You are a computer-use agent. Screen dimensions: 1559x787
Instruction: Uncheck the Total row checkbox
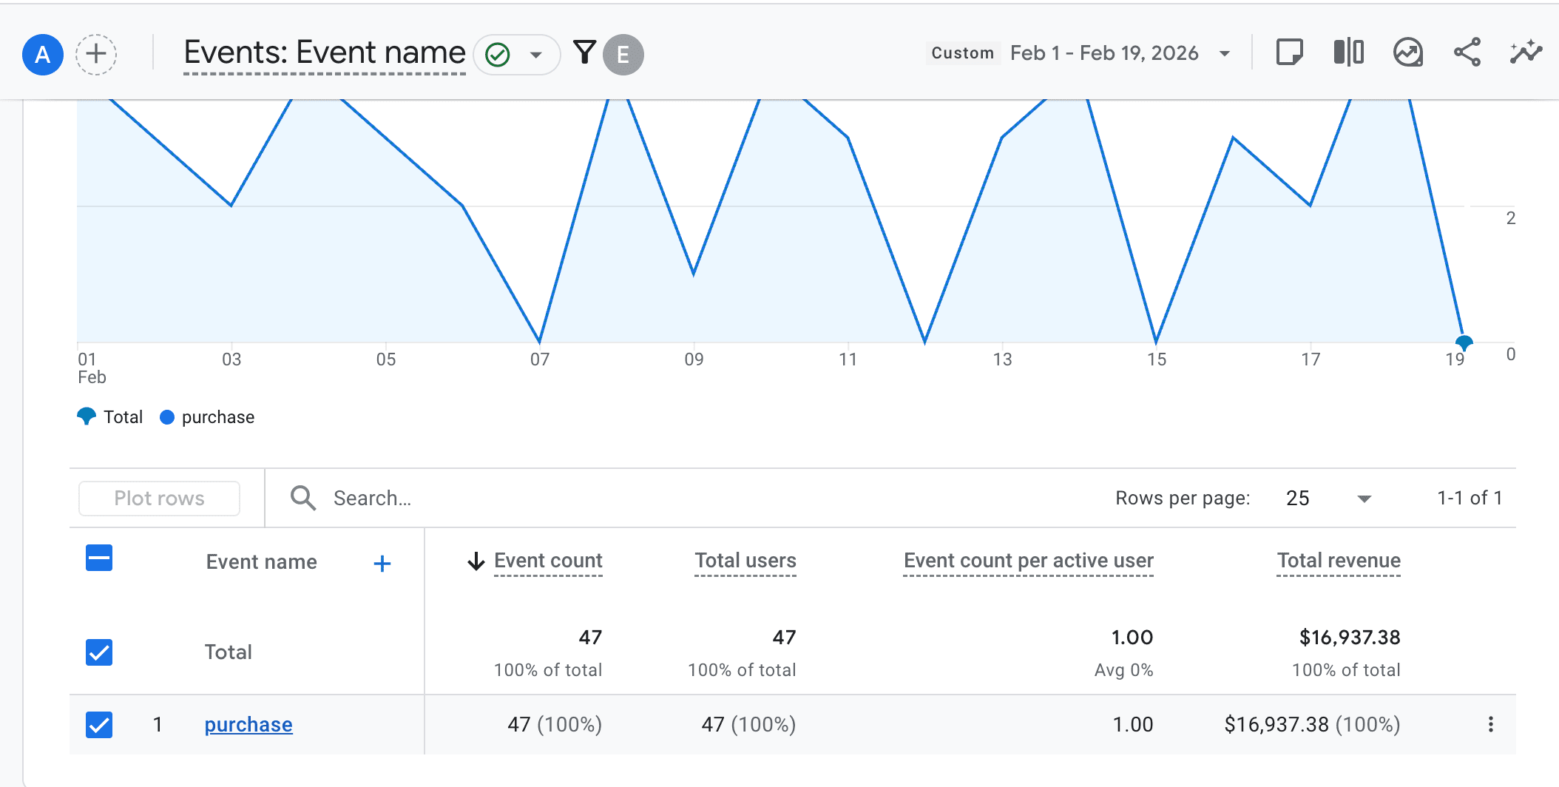coord(99,652)
